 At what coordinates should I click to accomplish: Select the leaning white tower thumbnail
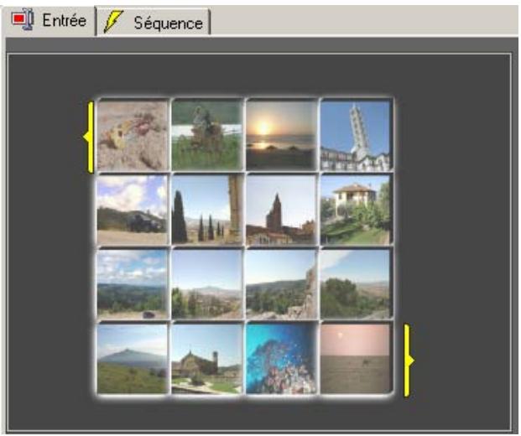(x=356, y=135)
